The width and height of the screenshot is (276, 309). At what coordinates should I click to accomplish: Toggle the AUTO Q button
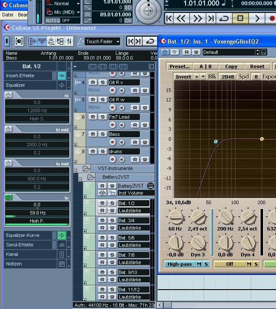click(x=53, y=20)
